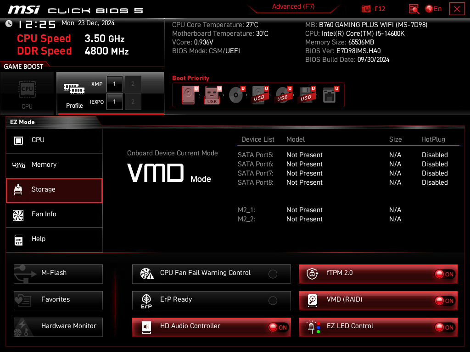Image resolution: width=470 pixels, height=352 pixels.
Task: Click the GAME BOOST label
Action: [23, 67]
